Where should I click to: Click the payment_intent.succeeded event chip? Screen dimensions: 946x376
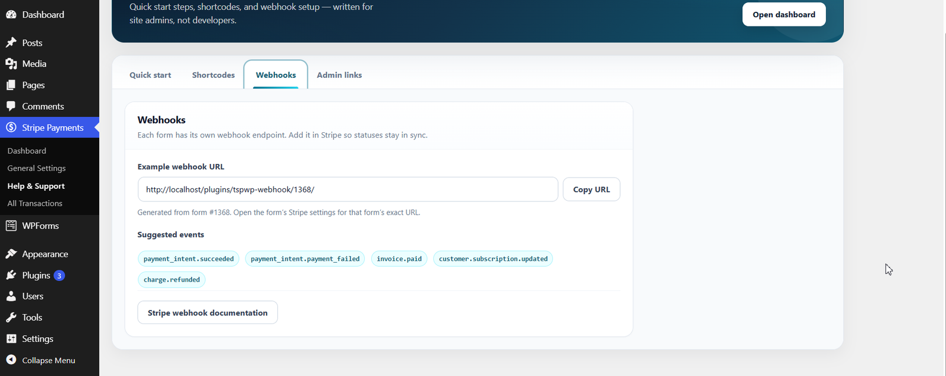(x=189, y=259)
